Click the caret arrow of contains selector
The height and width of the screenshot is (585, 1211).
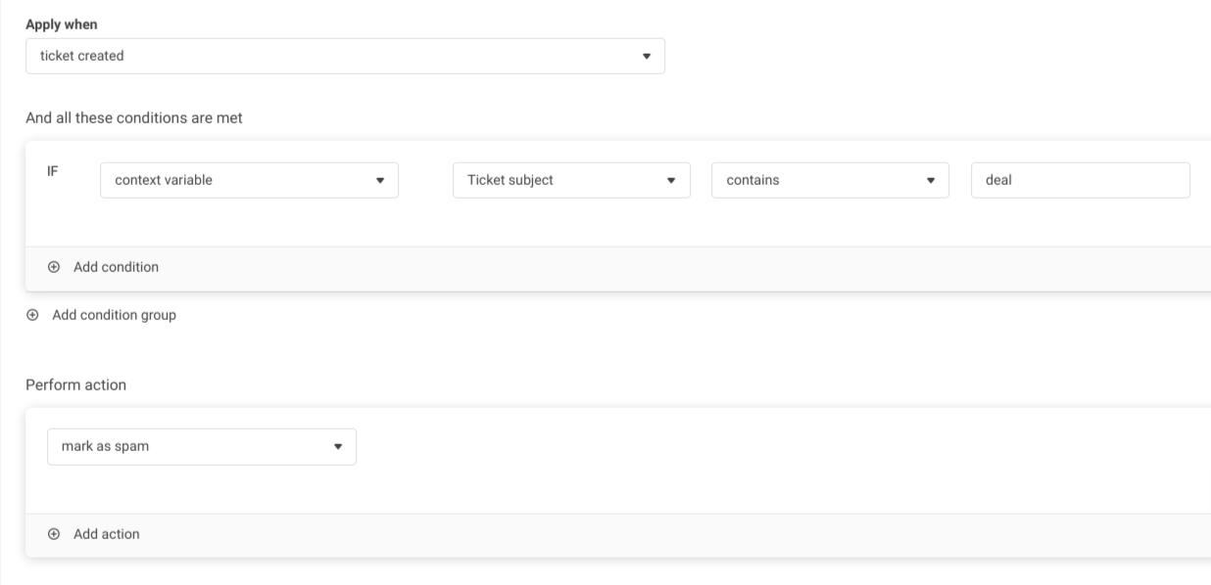point(930,181)
